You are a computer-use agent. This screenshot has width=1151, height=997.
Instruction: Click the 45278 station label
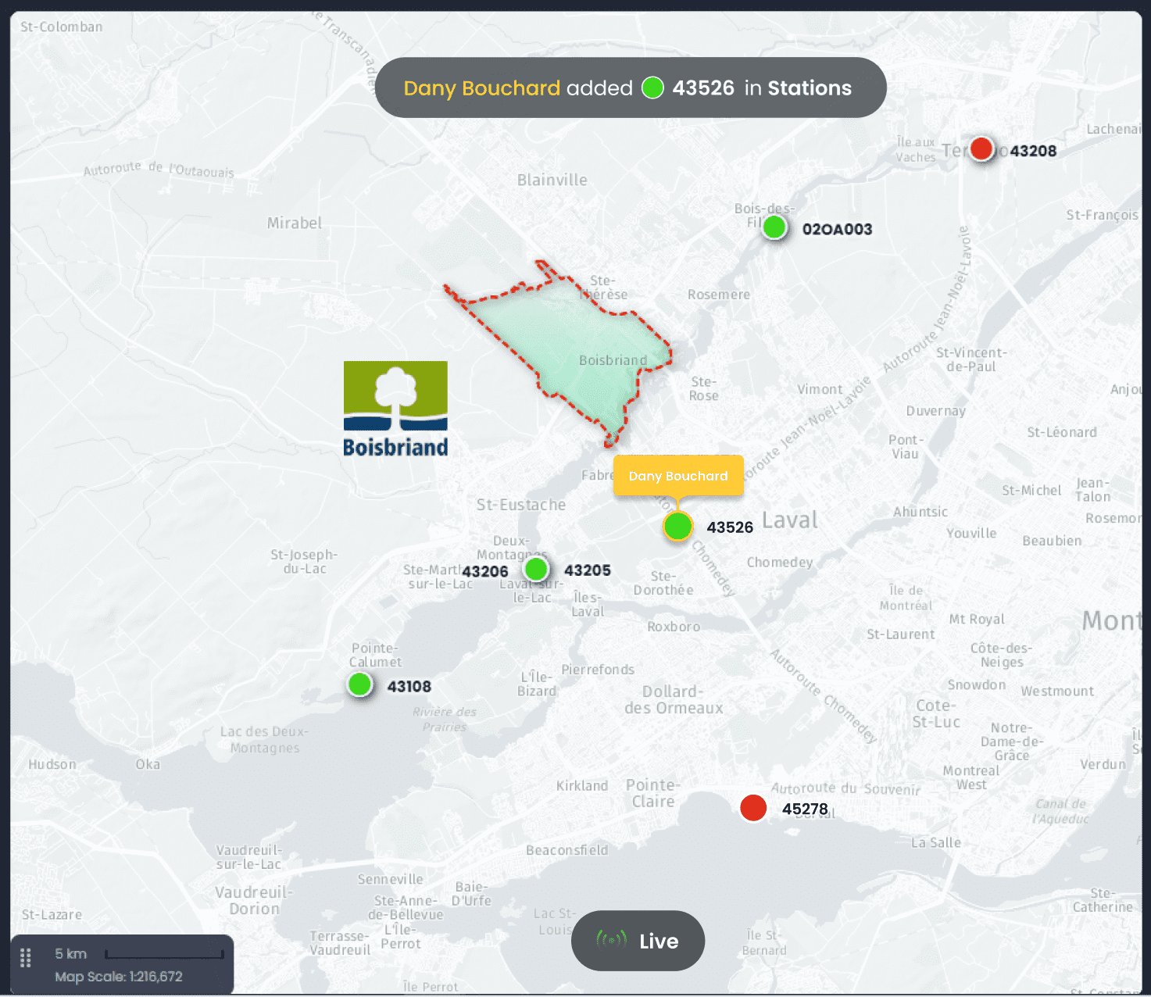click(x=805, y=809)
